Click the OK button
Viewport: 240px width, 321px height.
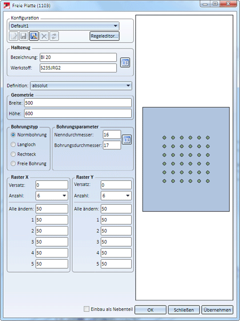point(150,310)
